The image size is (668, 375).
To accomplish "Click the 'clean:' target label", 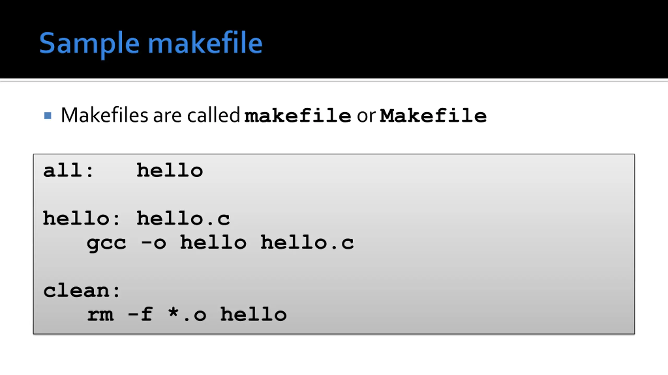I will click(81, 290).
